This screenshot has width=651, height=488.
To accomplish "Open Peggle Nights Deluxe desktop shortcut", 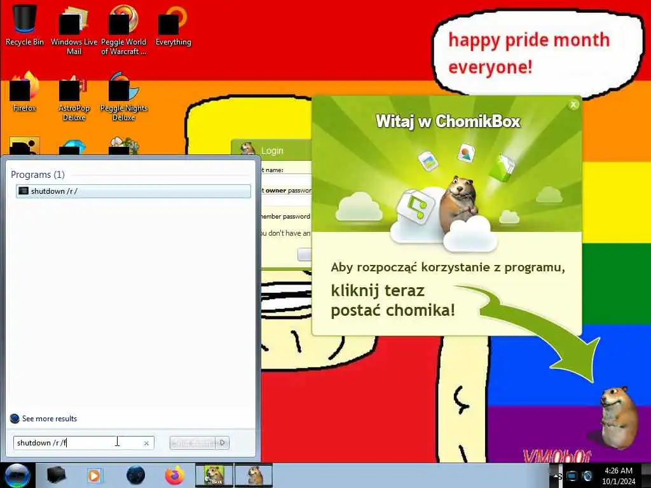I will 124,97.
